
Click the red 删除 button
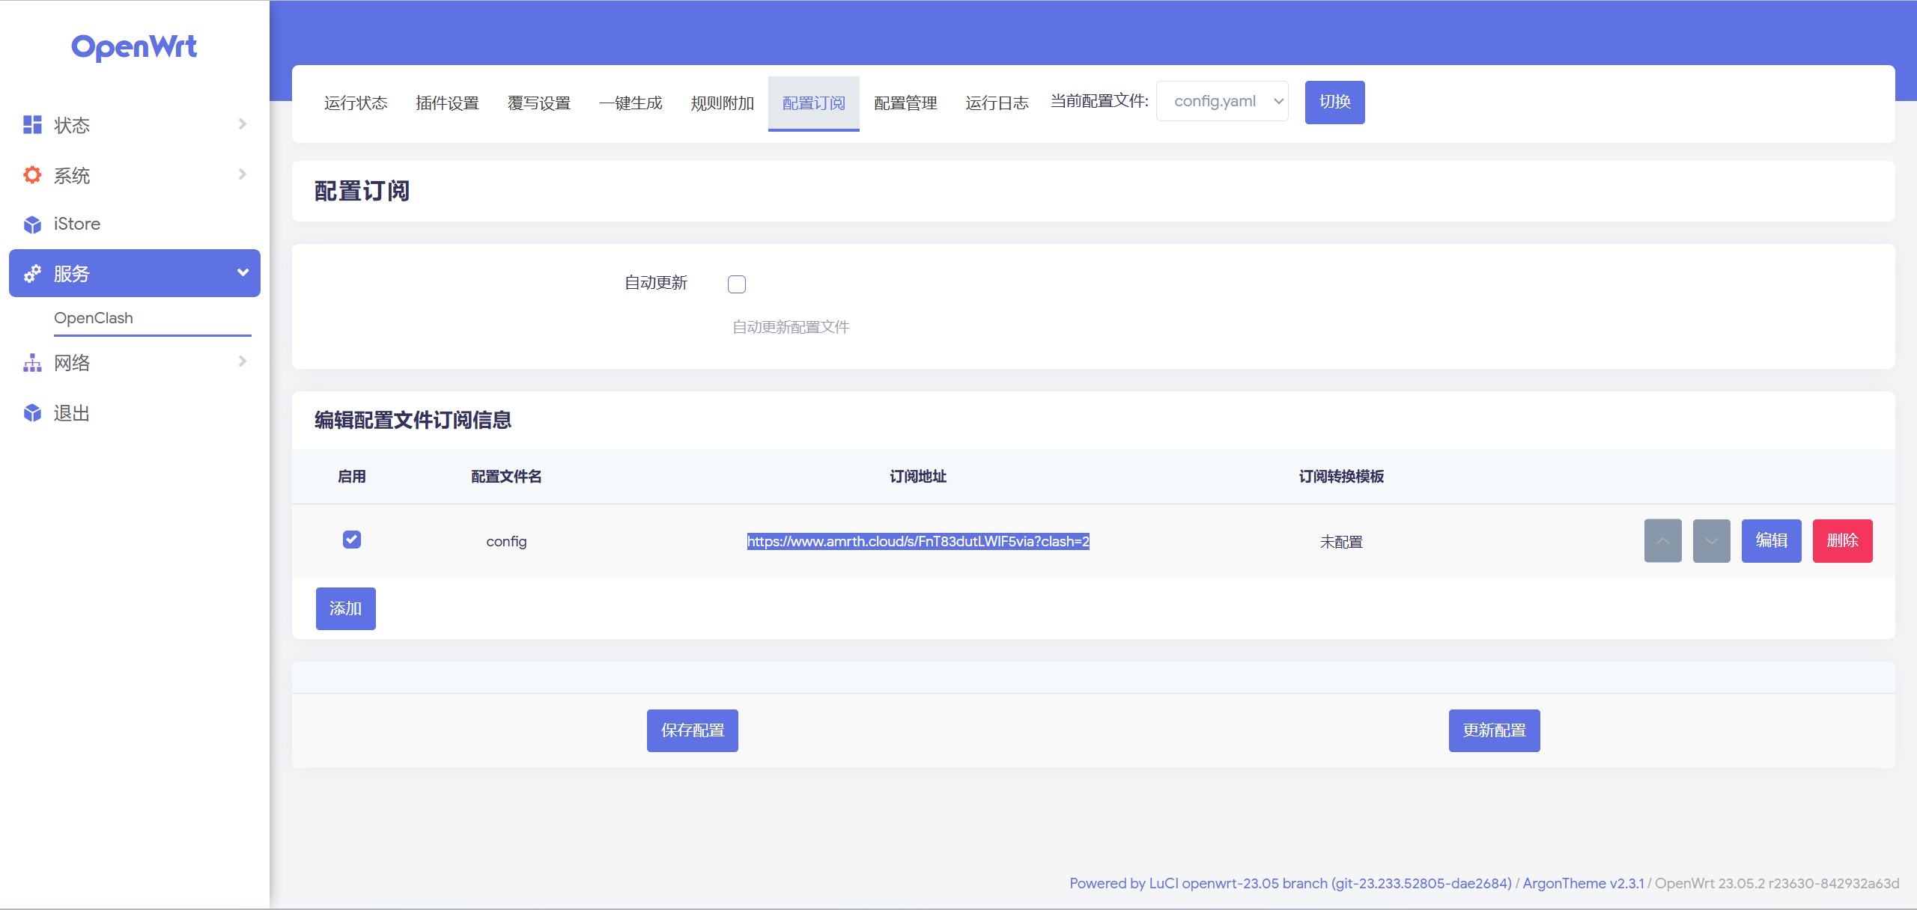coord(1842,540)
